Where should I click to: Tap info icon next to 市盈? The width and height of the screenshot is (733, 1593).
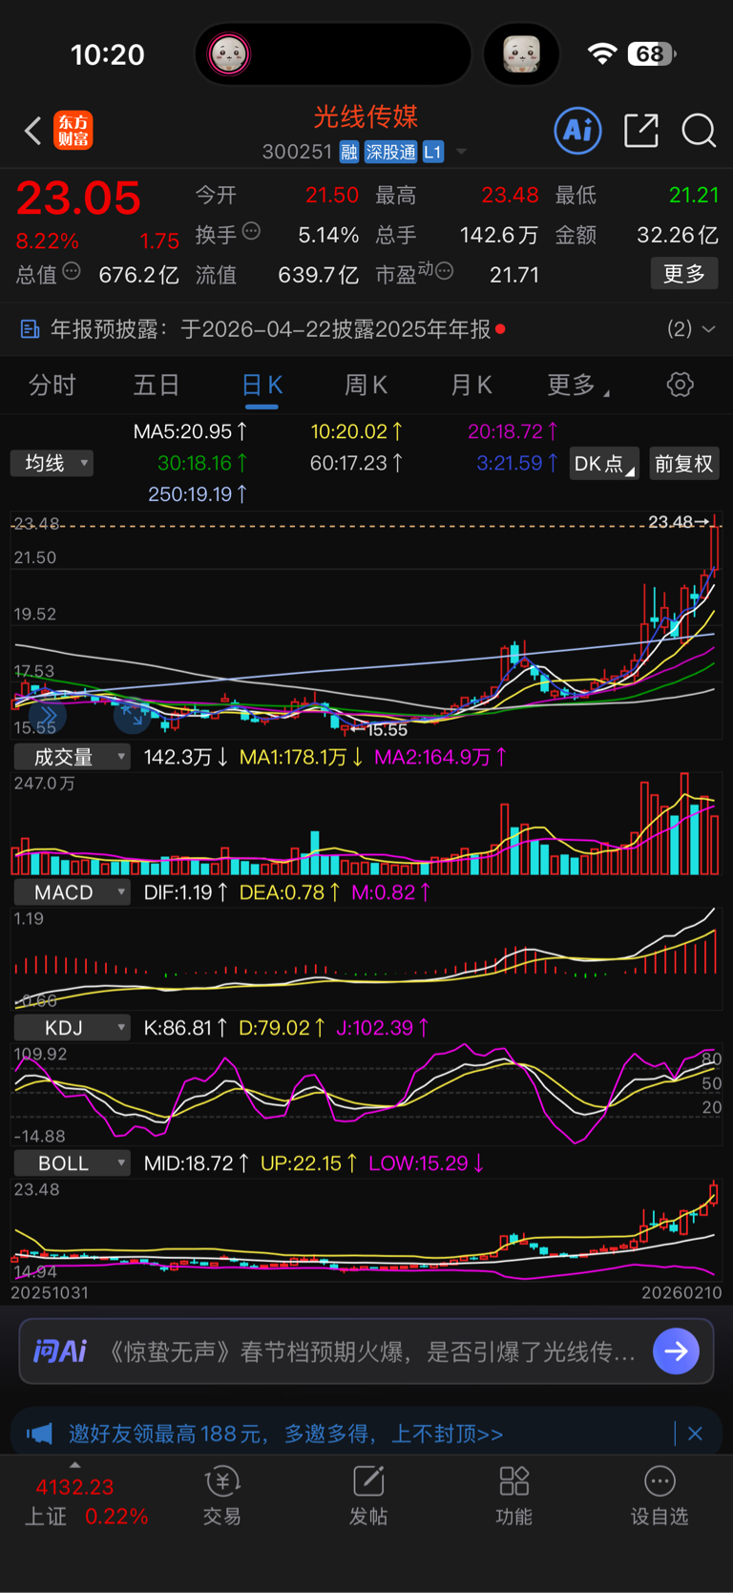tap(444, 272)
